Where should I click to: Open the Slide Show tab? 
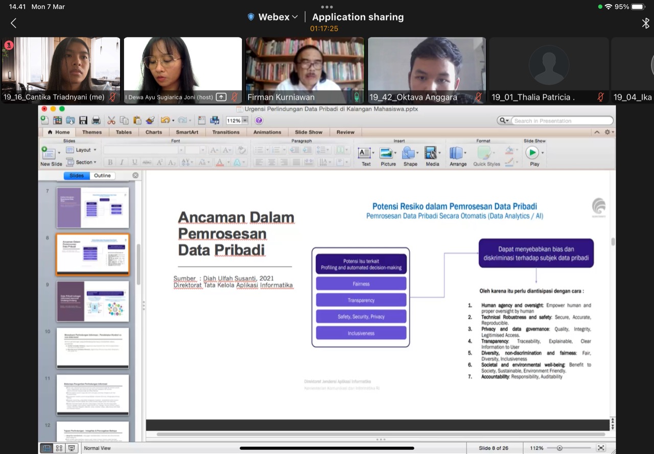click(309, 132)
